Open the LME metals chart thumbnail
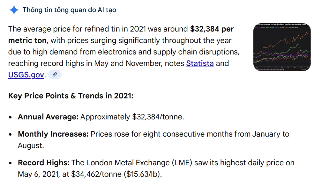 [282, 47]
